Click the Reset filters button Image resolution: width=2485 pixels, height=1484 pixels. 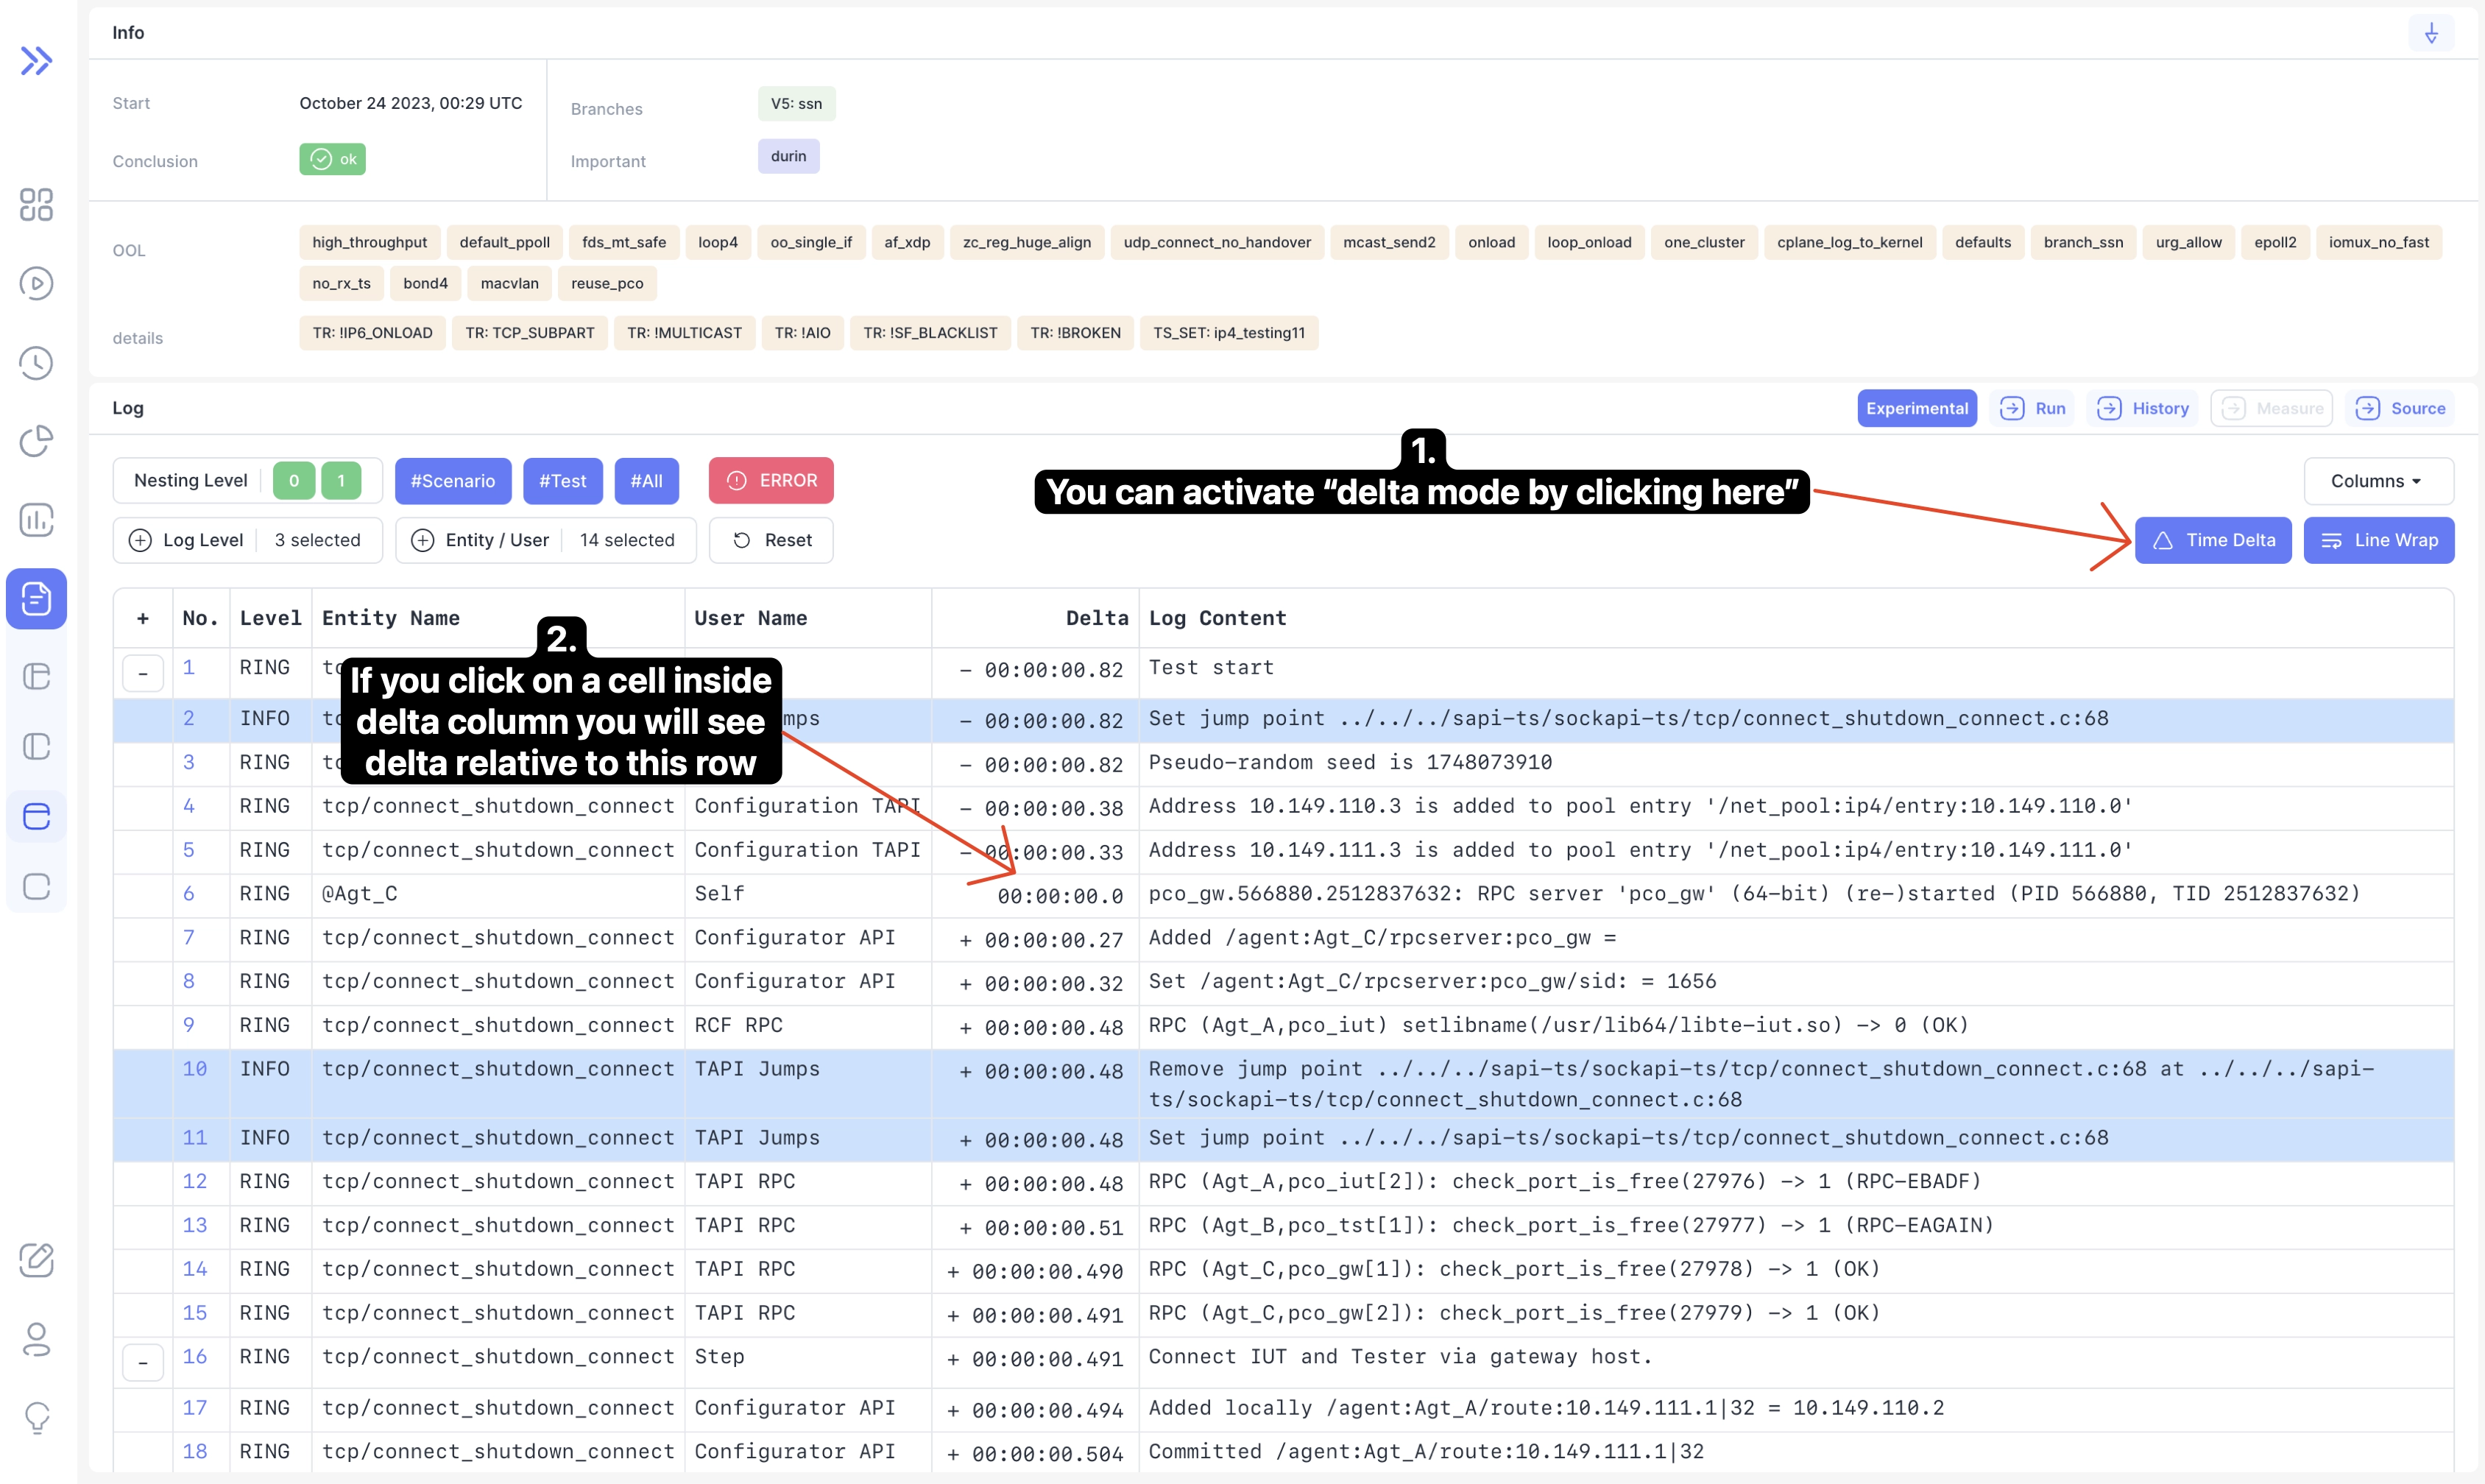[771, 540]
